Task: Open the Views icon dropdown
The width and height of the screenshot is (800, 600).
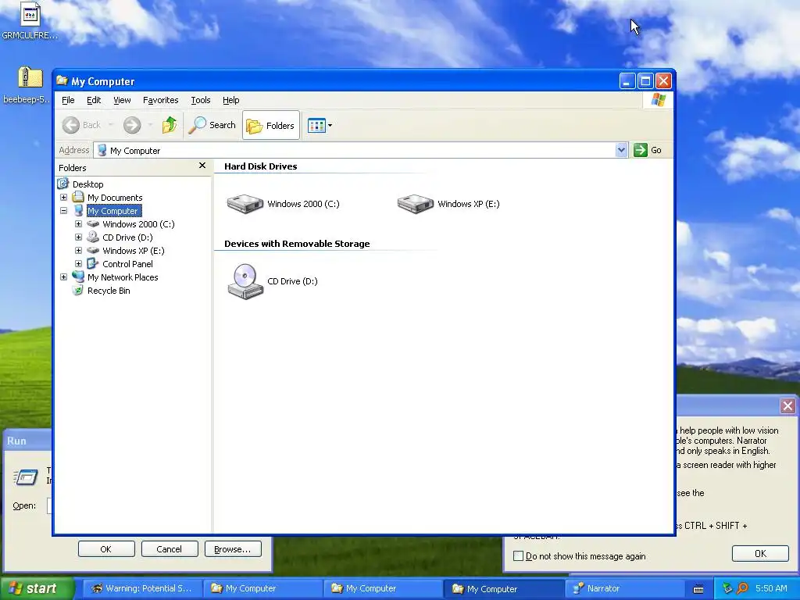Action: coord(320,125)
